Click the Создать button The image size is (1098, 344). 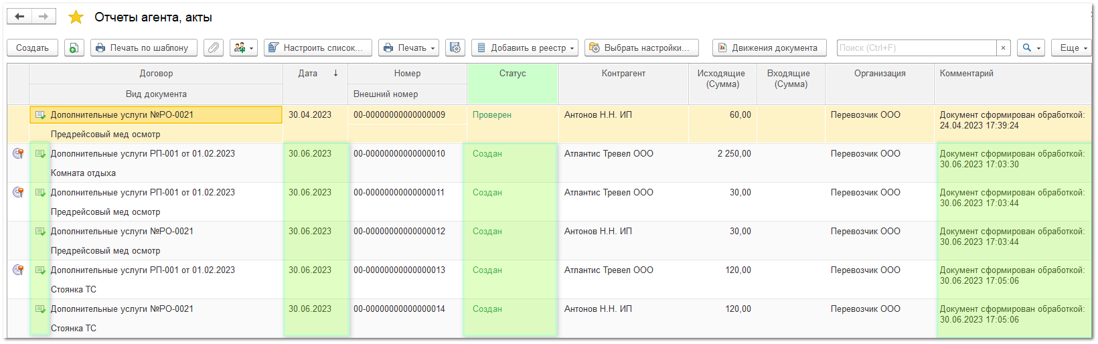tap(32, 48)
